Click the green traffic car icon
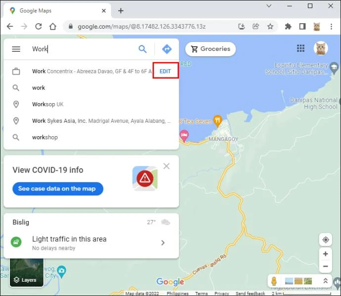This screenshot has width=341, height=296. (16, 242)
